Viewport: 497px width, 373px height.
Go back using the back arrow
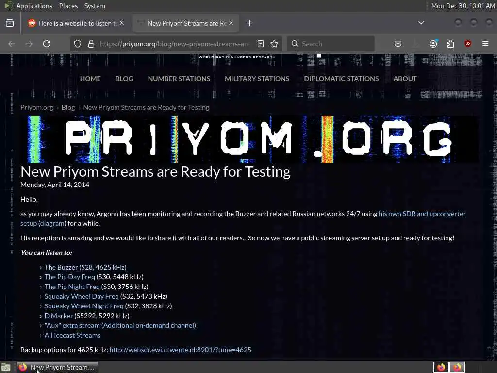[12, 44]
